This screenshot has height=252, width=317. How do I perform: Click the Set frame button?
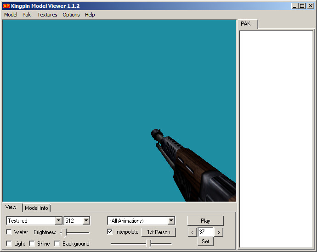[x=205, y=241]
